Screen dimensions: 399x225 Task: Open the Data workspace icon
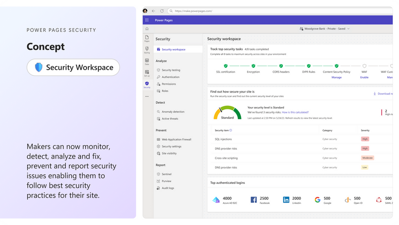(147, 61)
